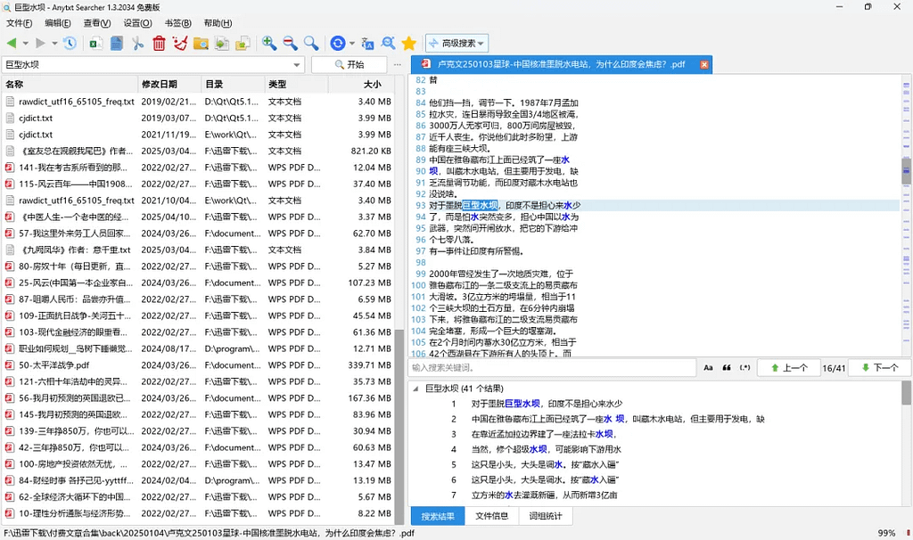Click the yellow star bookmark icon

[x=408, y=43]
